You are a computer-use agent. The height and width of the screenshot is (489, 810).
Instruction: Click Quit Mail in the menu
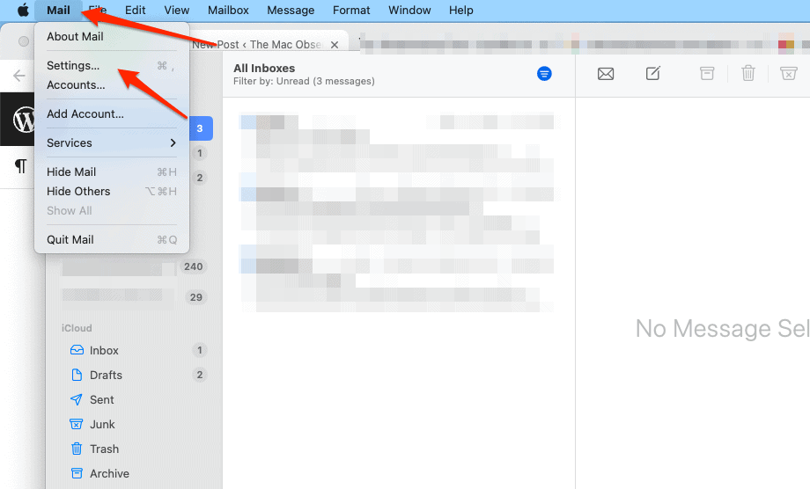point(70,239)
